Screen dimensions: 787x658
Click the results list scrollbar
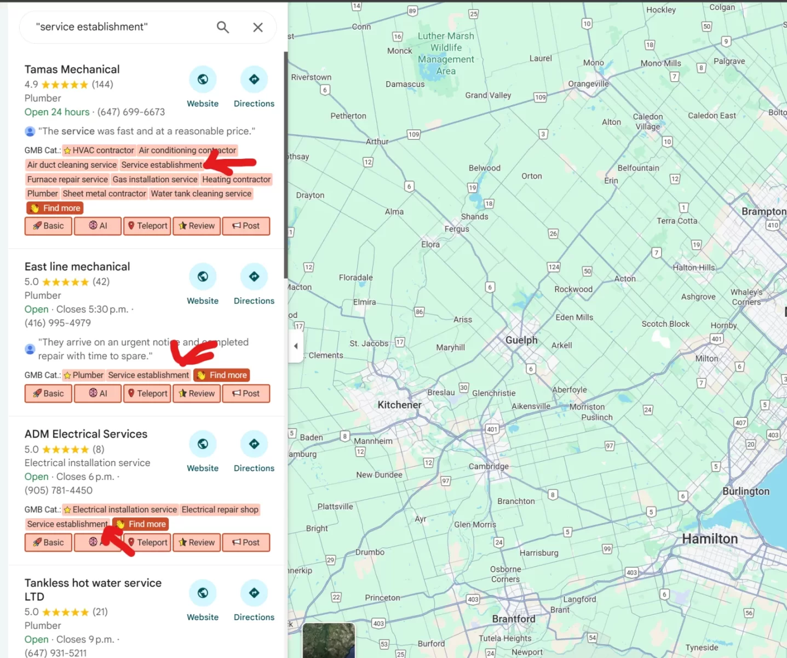[x=285, y=164]
